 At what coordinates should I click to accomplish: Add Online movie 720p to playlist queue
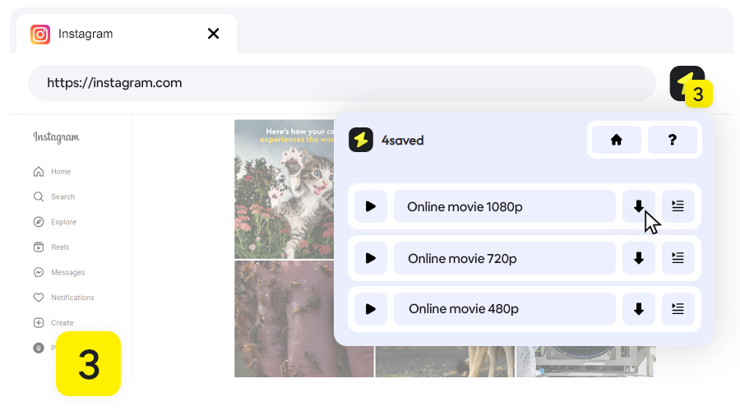point(678,258)
